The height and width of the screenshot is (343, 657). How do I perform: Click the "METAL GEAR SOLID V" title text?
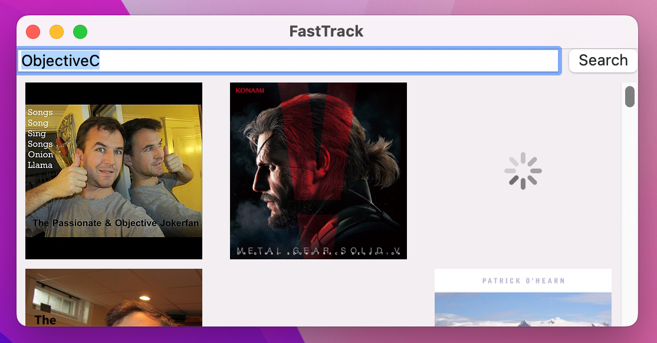click(x=318, y=250)
